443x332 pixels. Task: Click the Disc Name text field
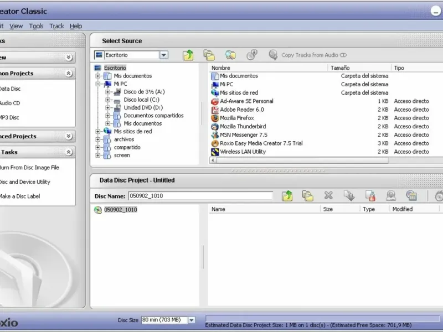coord(200,196)
